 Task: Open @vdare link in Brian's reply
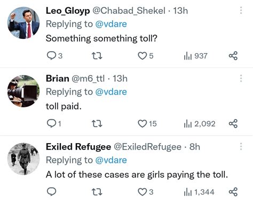[111, 92]
